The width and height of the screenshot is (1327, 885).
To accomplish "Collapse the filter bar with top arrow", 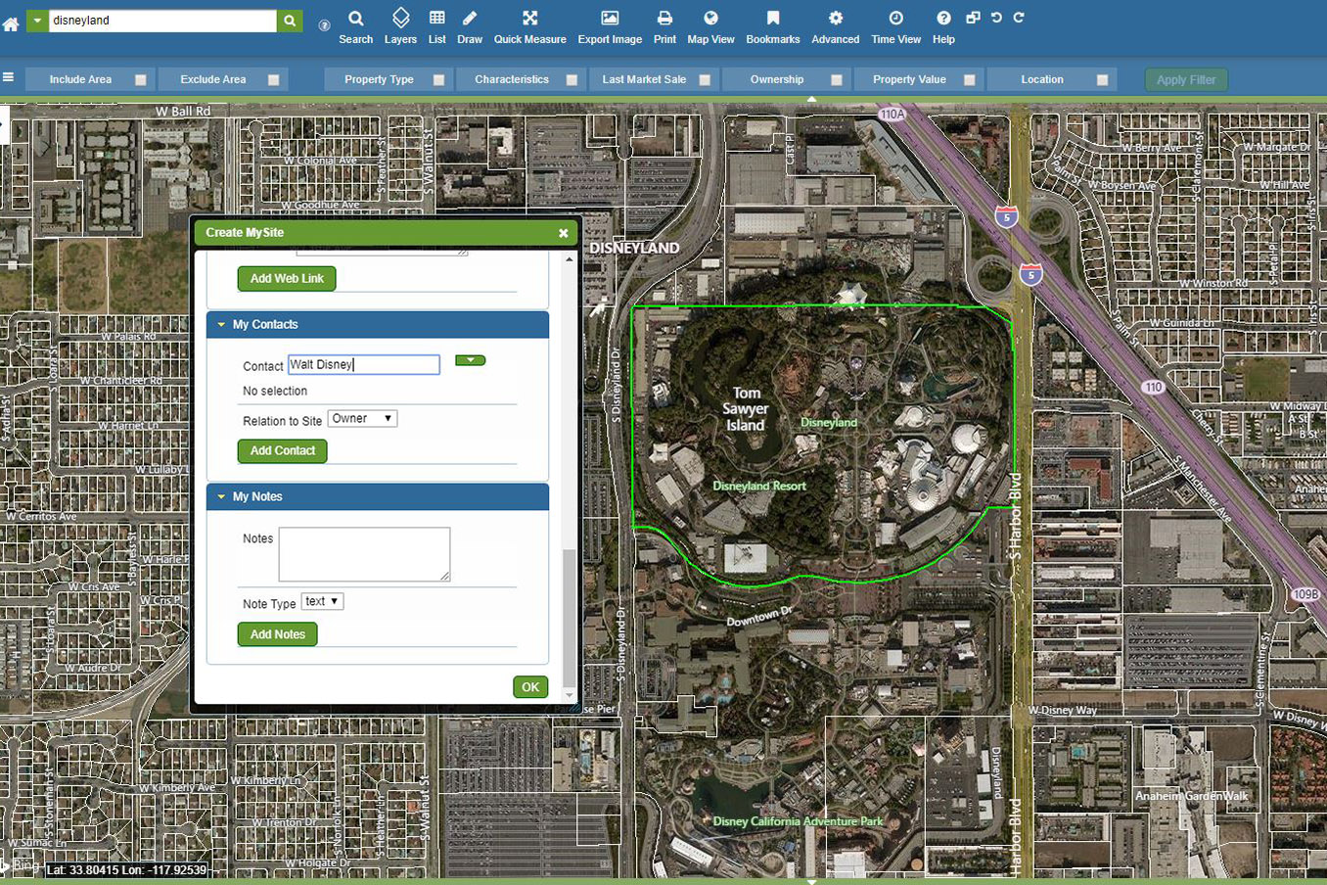I will 811,100.
